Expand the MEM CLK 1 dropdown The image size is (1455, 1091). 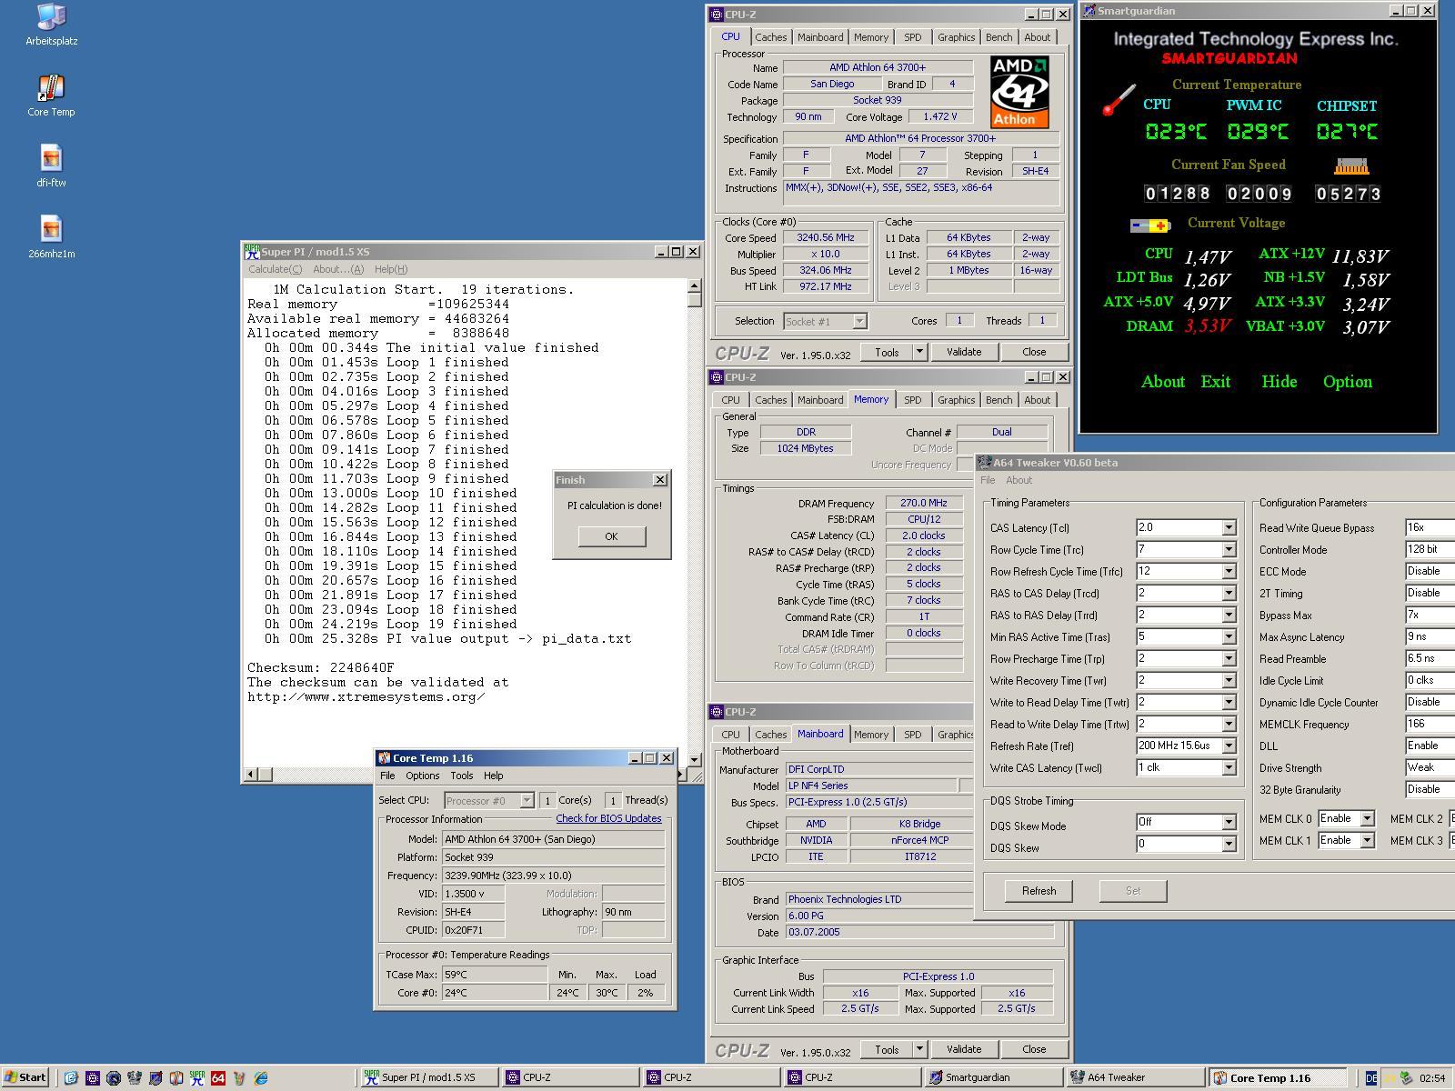pyautogui.click(x=1367, y=841)
